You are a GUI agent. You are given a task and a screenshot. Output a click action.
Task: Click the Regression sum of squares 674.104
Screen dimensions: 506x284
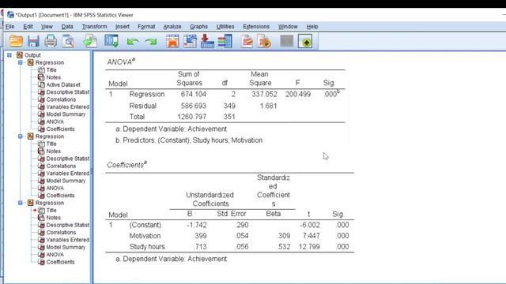[193, 95]
